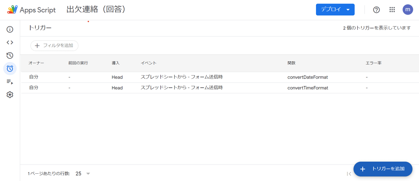
Task: Open Project Settings gear icon
Action: coord(10,95)
